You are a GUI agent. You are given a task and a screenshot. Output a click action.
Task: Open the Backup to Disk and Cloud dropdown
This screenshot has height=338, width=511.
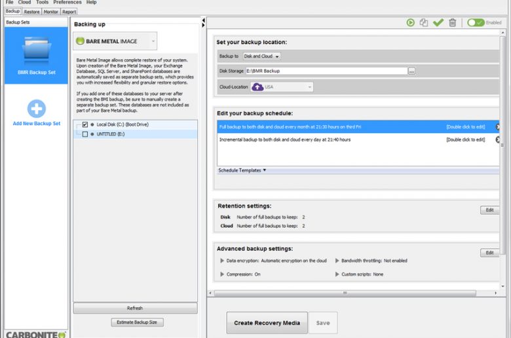[261, 56]
